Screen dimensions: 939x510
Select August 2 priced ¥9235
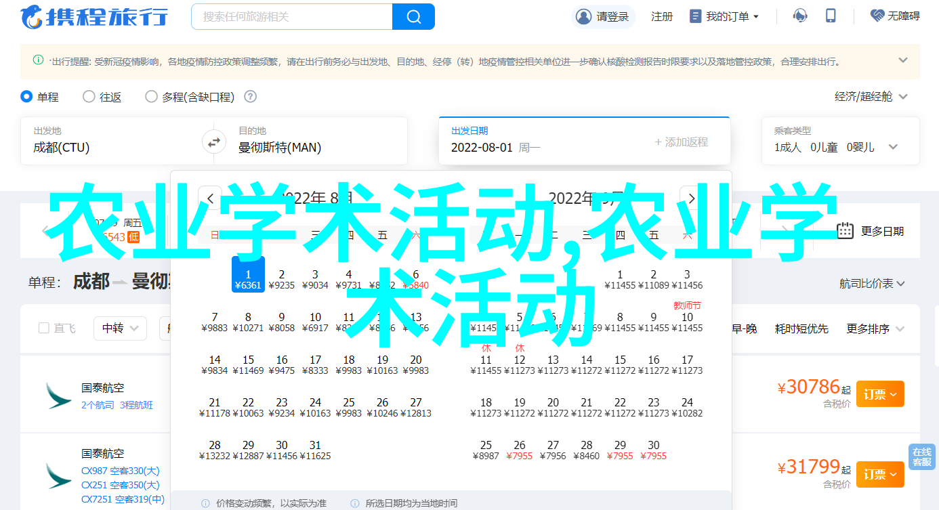click(x=281, y=280)
